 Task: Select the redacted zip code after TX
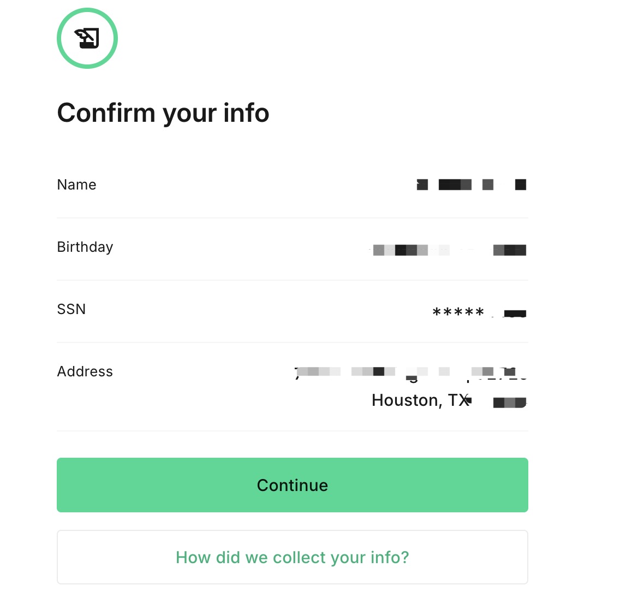coord(509,403)
